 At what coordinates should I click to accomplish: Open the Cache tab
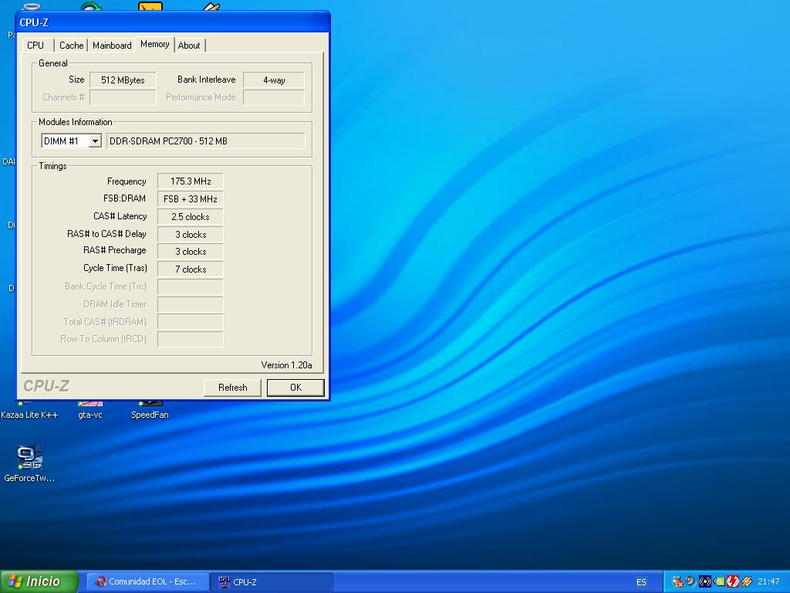tap(72, 46)
